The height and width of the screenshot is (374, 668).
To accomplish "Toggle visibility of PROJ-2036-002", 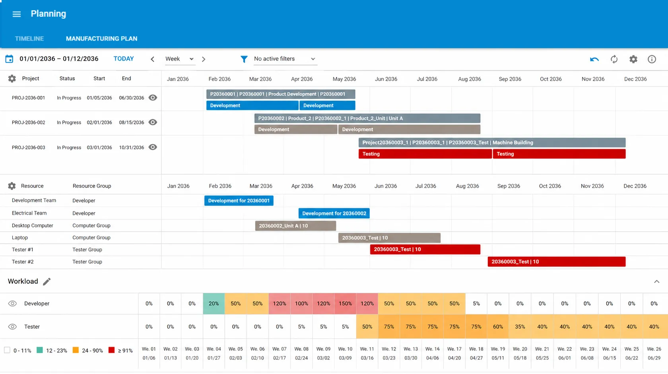I will 153,122.
